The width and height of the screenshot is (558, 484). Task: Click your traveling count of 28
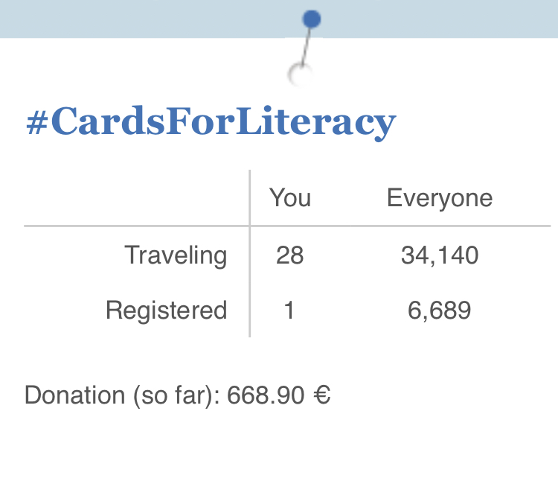click(289, 255)
